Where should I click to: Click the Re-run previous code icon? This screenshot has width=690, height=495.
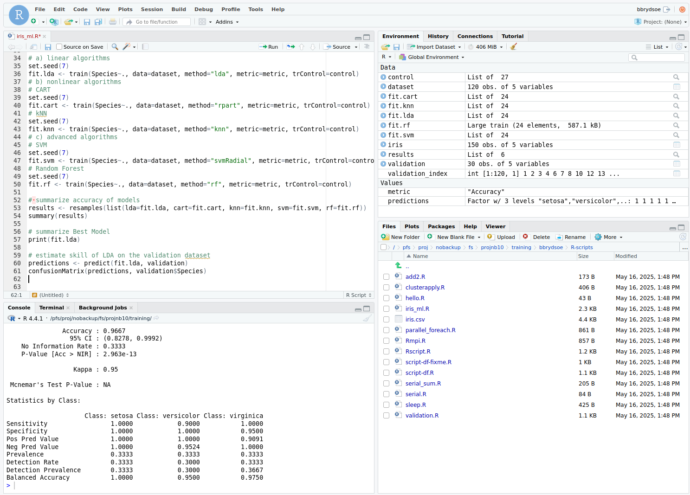[291, 47]
